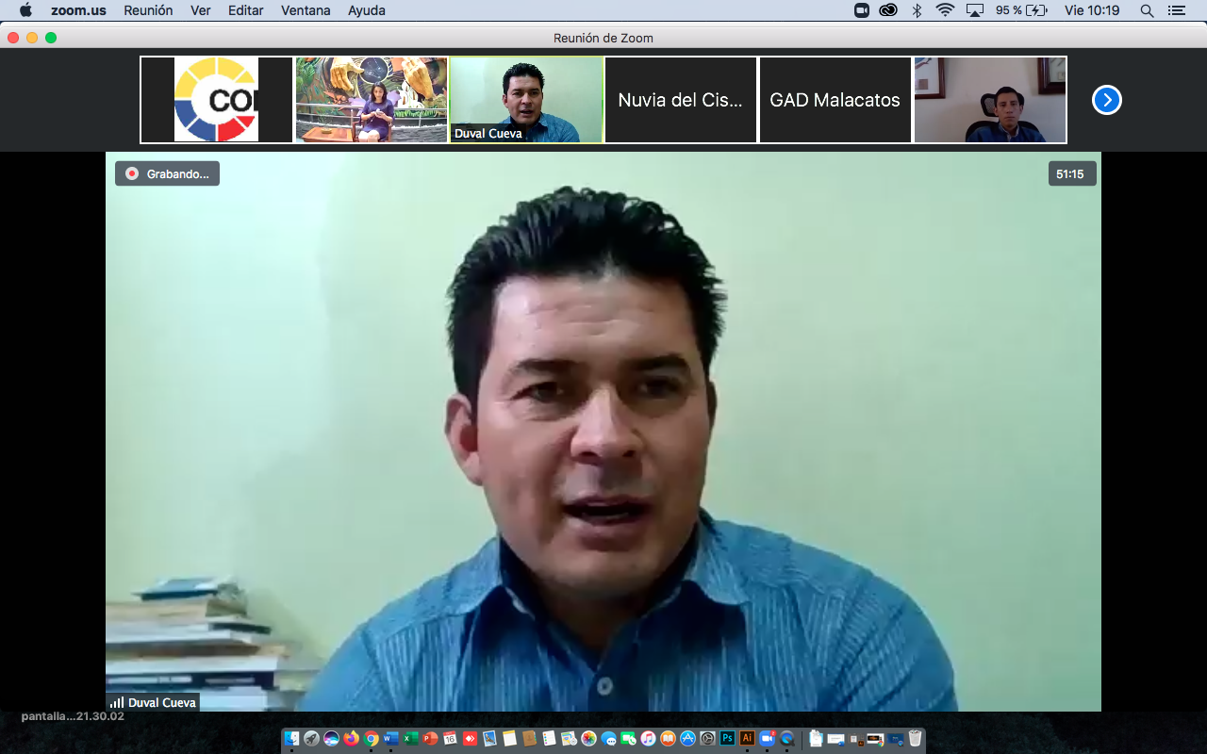Open the Ayuda menu

[x=366, y=10]
